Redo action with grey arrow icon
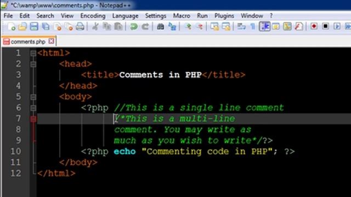Viewport: 351px width, 197px height. pyautogui.click(x=145, y=27)
